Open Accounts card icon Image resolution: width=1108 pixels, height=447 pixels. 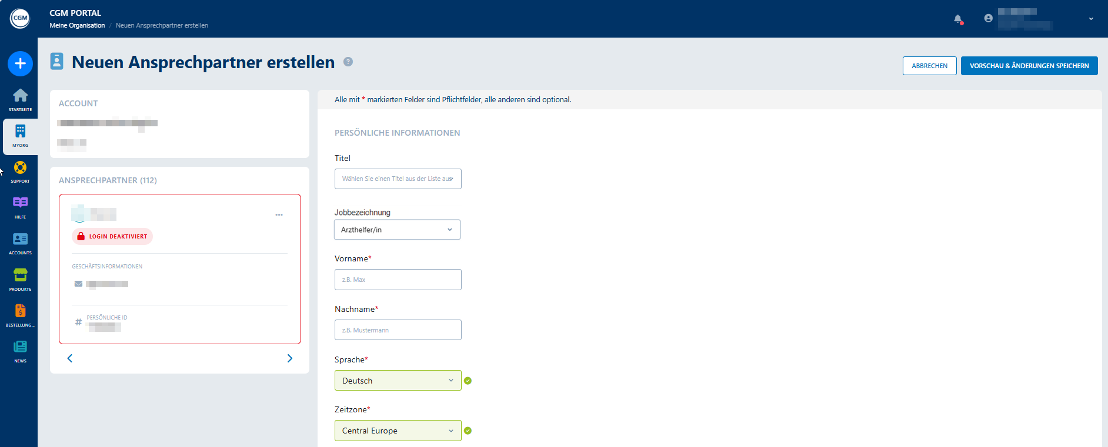tap(20, 239)
